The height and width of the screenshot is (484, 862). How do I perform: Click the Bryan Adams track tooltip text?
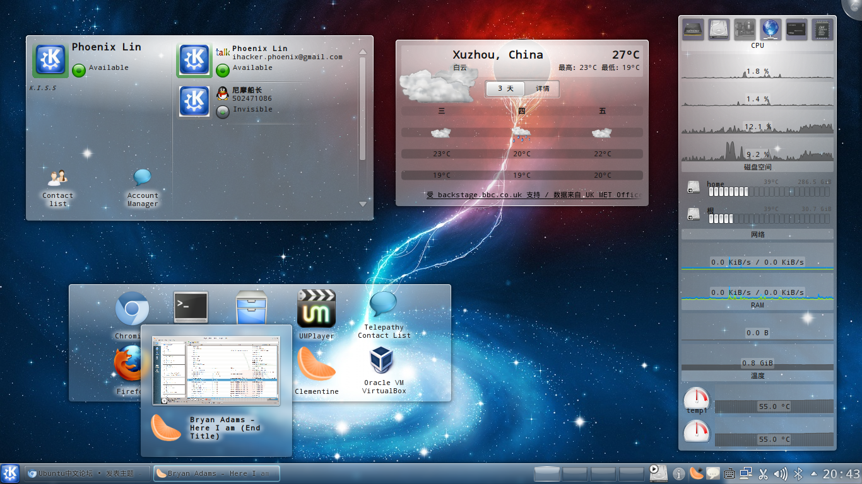point(225,428)
